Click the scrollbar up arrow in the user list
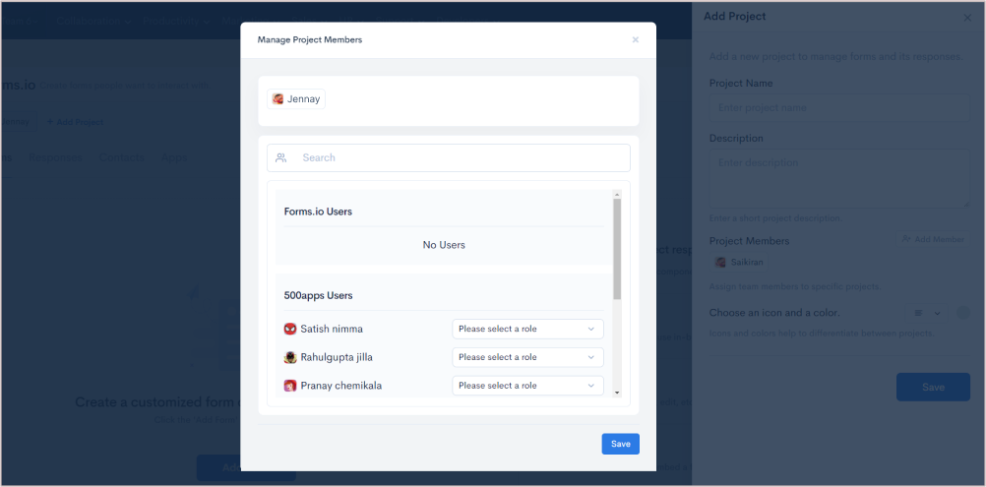 coord(617,194)
